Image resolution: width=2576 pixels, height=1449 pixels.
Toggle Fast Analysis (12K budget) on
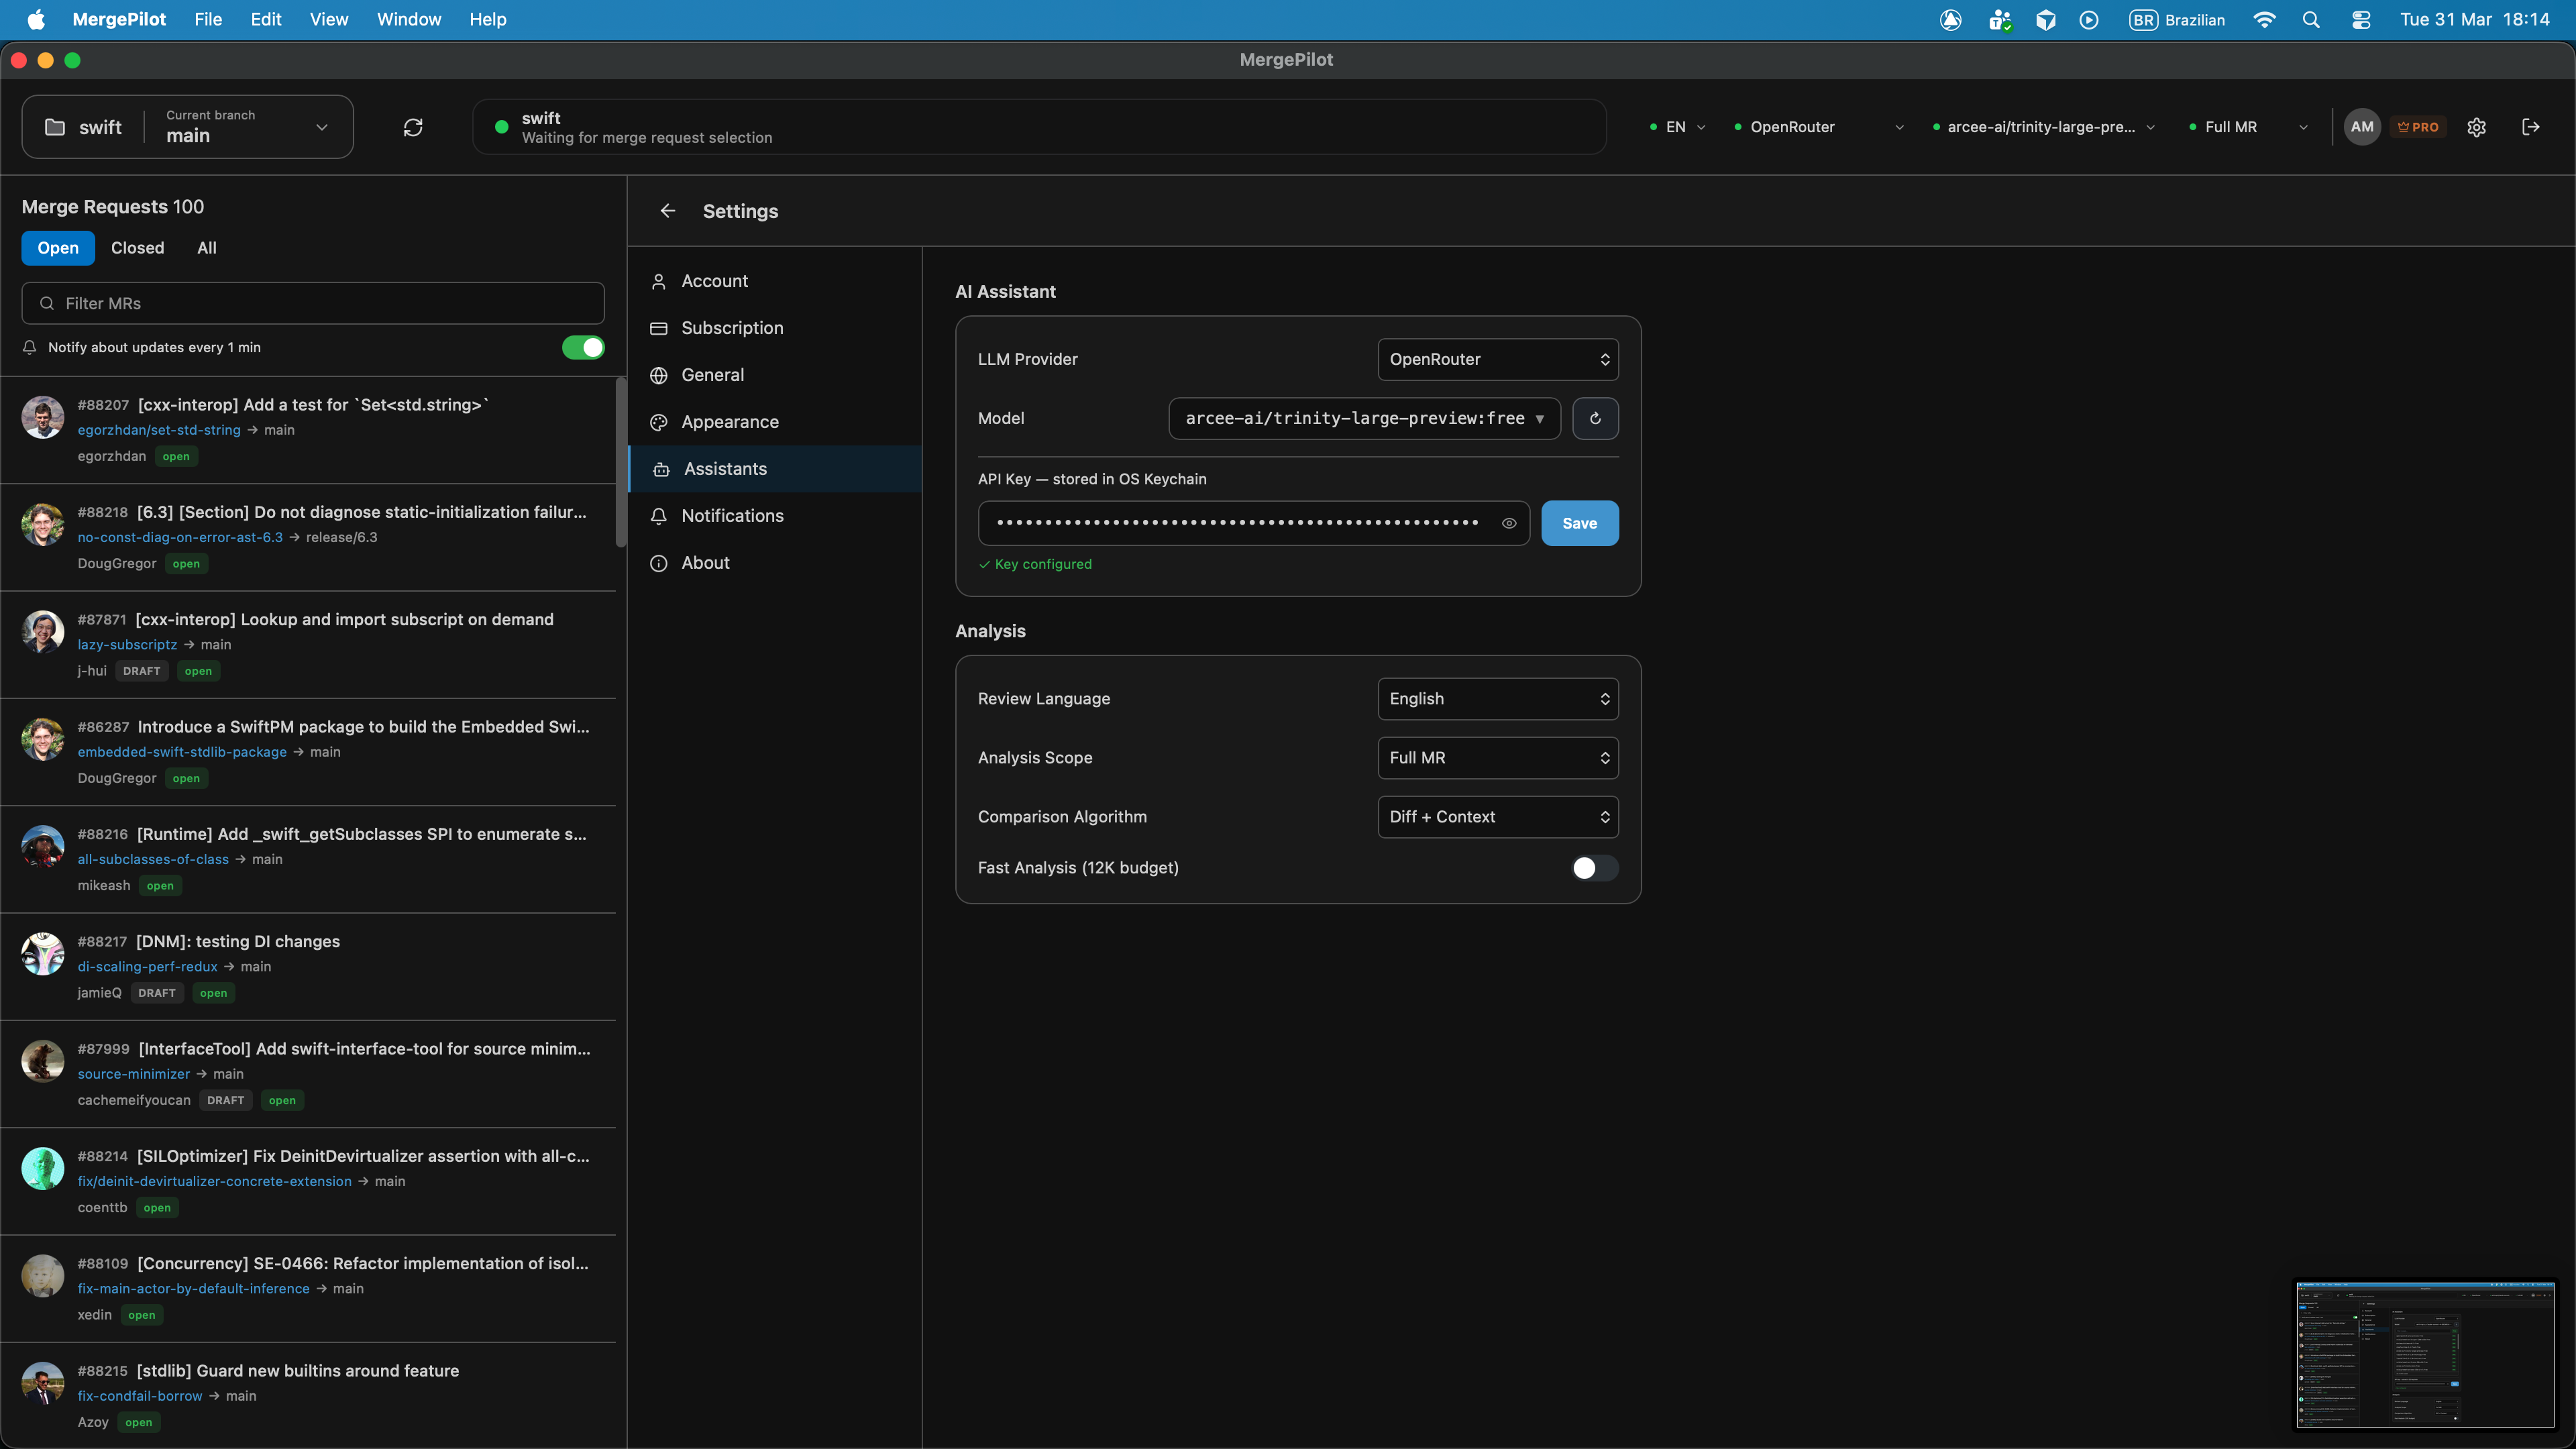tap(1592, 868)
